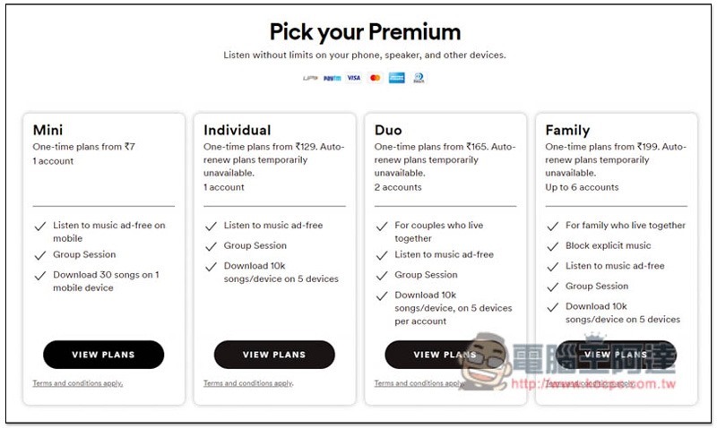The width and height of the screenshot is (717, 428).
Task: Click the Mastercard logo icon
Action: tap(375, 78)
